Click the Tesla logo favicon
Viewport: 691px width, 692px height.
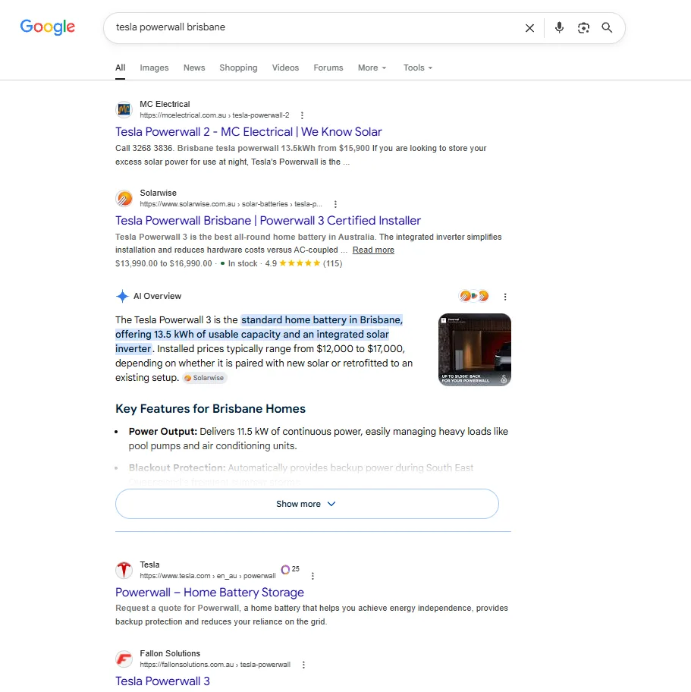point(124,570)
